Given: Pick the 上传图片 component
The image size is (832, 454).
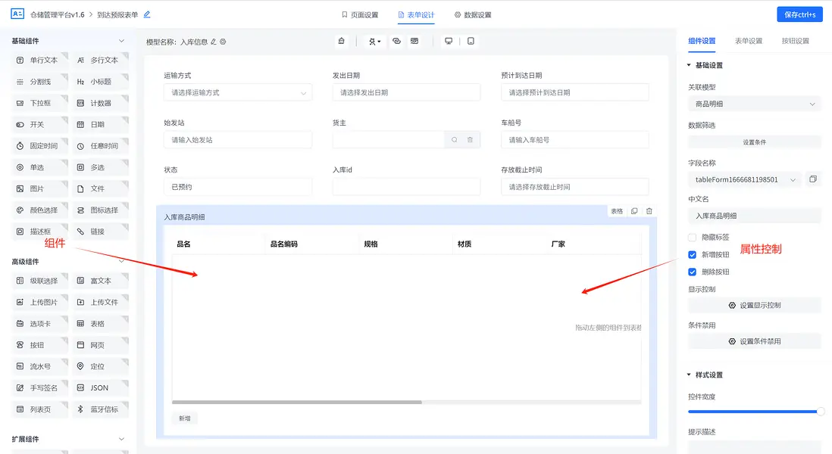Looking at the screenshot, I should coord(40,303).
